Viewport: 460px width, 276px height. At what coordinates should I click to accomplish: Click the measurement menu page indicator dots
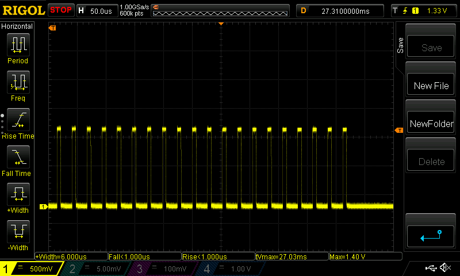point(2,125)
